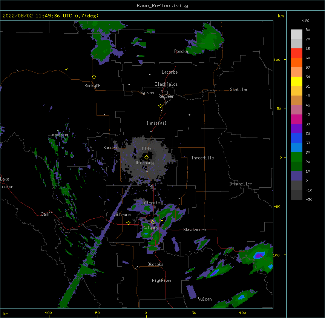Image resolution: width=325 pixels, height=318 pixels.
Task: Click the Okotoks city label
Action: pos(155,264)
